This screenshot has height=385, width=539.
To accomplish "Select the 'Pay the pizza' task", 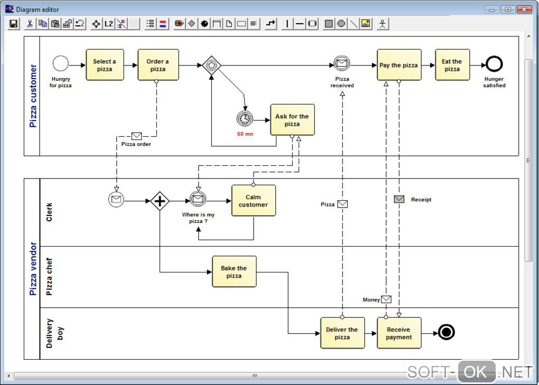I will click(x=399, y=65).
